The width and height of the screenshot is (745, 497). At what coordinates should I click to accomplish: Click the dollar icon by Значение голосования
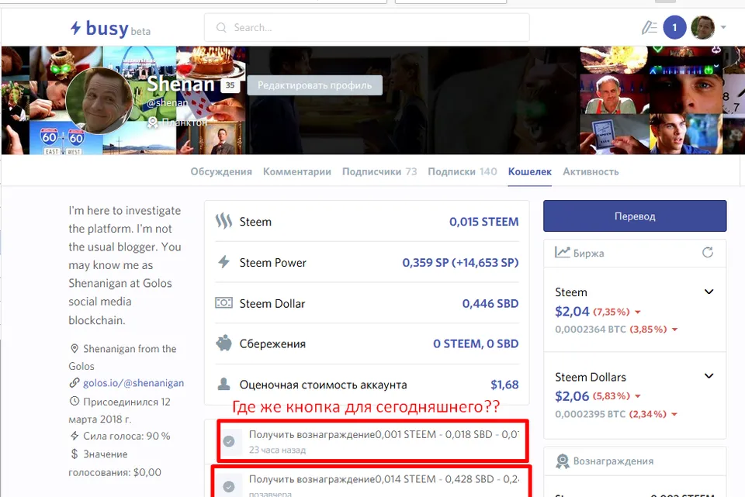coord(74,454)
